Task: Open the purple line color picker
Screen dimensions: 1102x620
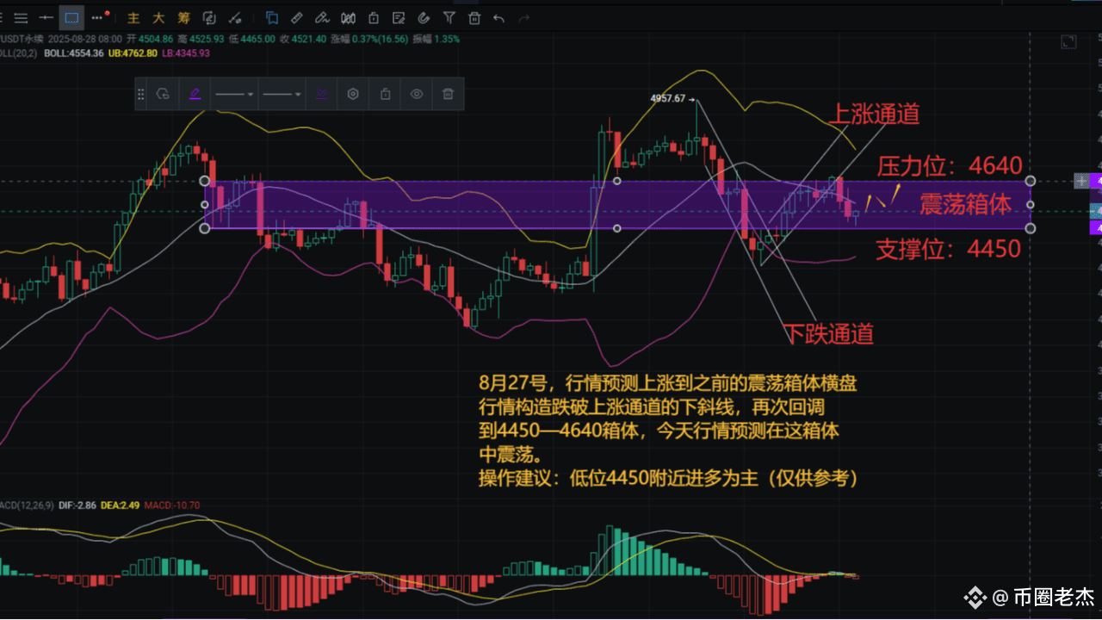Action: (x=195, y=94)
